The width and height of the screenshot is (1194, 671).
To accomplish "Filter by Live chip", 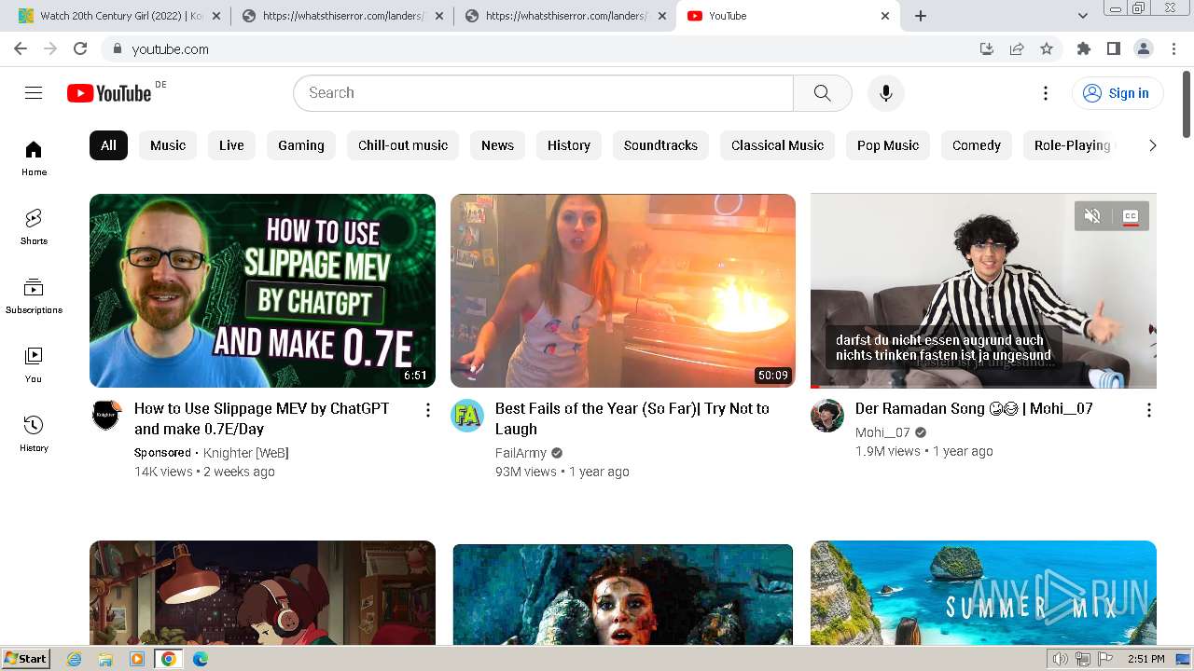I will coord(231,145).
